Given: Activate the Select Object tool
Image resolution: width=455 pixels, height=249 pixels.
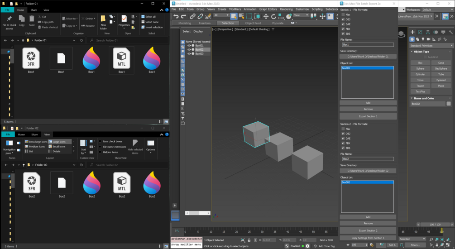Looking at the screenshot, I should 234,16.
